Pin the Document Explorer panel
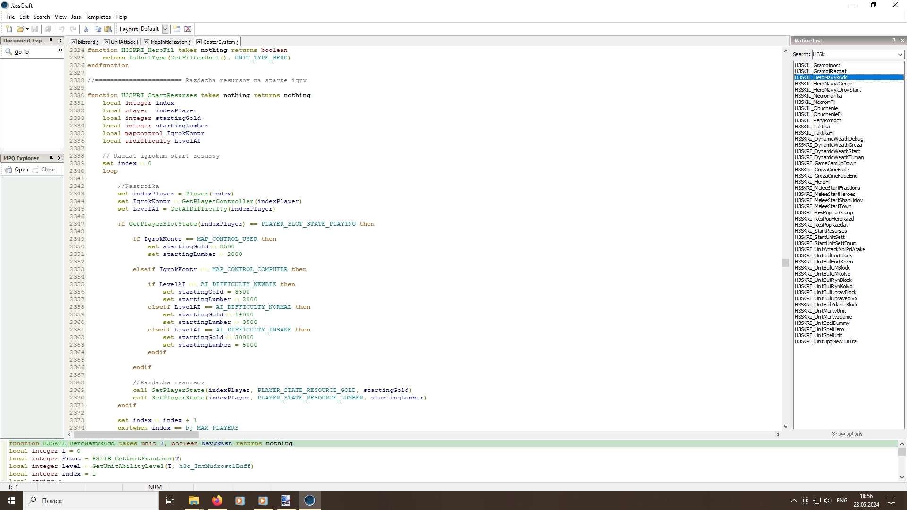The image size is (907, 510). coord(51,41)
